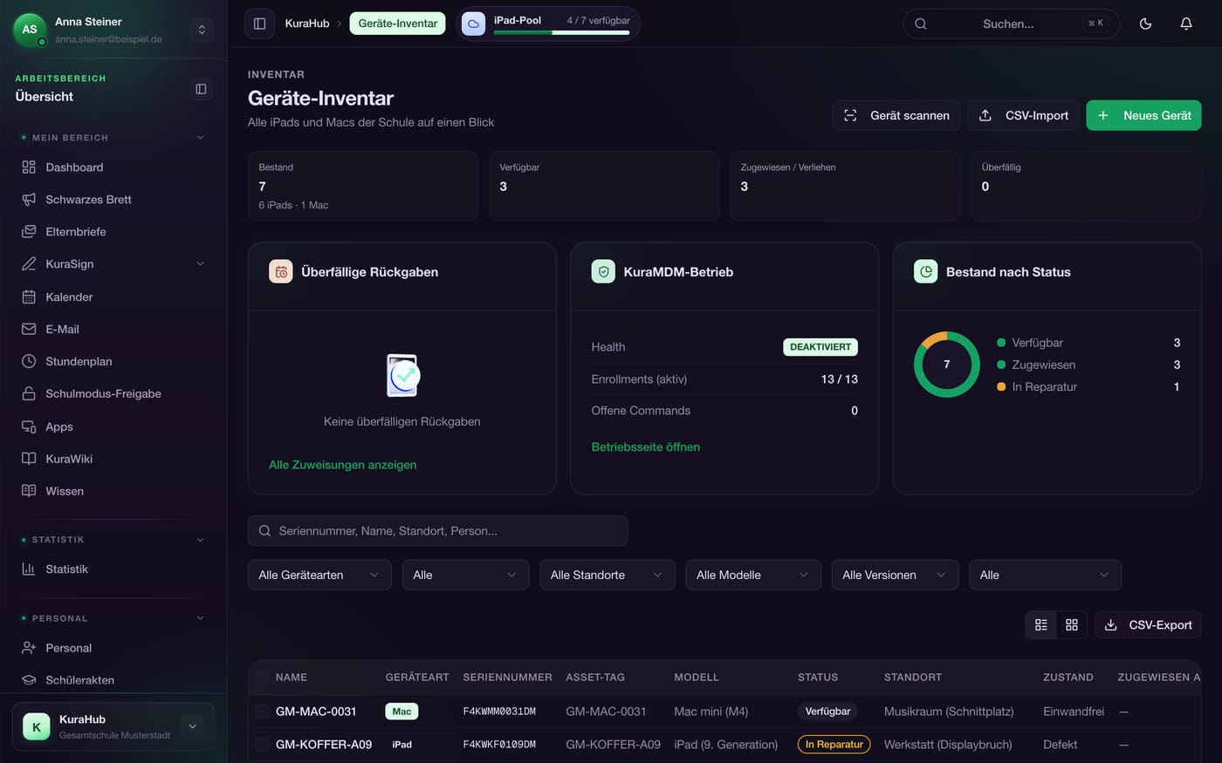Open the Kalender sidebar entry
The width and height of the screenshot is (1222, 763).
click(x=113, y=297)
